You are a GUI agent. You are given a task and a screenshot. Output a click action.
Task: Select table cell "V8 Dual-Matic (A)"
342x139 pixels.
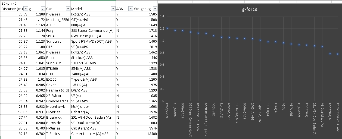93,123
